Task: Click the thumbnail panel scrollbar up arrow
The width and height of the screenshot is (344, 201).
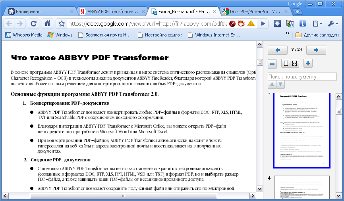Action: [x=338, y=97]
